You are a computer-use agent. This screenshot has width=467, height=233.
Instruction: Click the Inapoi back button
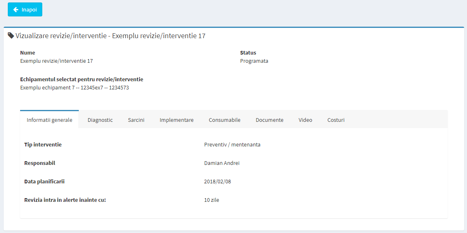(25, 9)
